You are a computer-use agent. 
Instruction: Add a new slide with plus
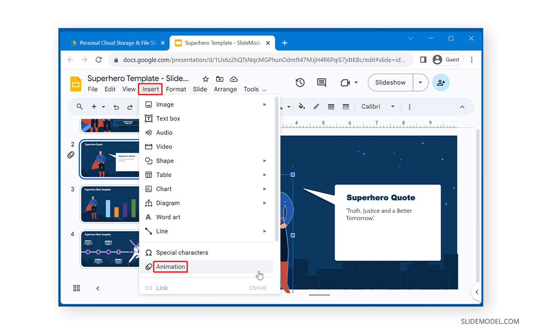(94, 107)
